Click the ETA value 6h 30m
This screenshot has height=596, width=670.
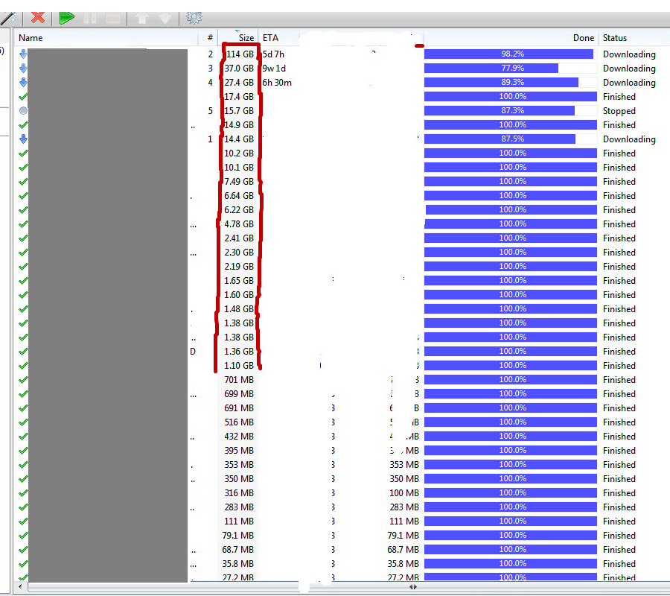(x=277, y=83)
